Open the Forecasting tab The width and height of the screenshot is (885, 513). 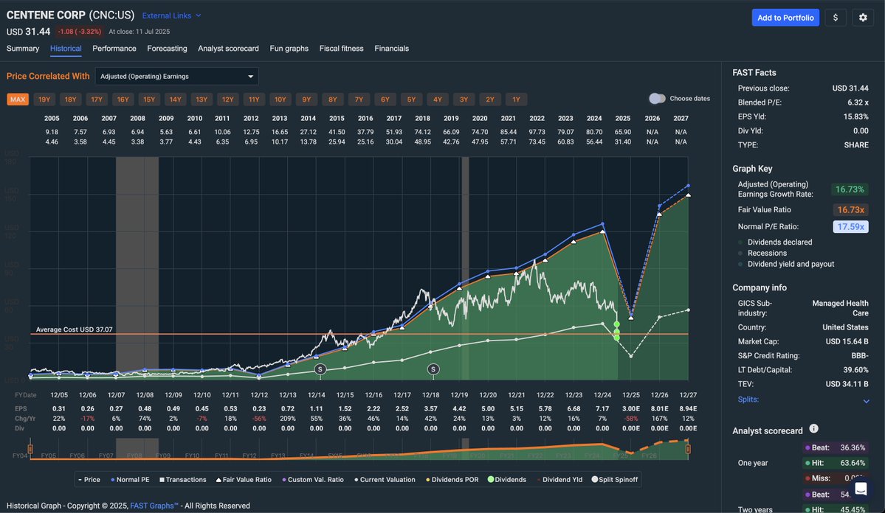[x=167, y=49]
